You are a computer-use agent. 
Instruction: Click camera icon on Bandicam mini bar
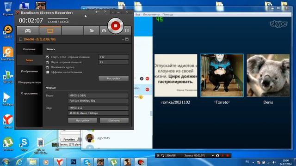218,156
